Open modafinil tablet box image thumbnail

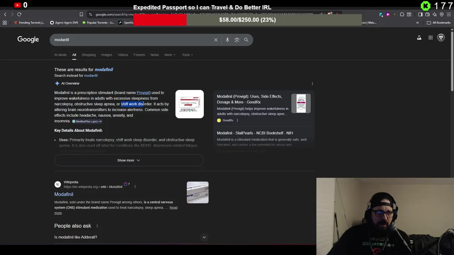(x=189, y=104)
